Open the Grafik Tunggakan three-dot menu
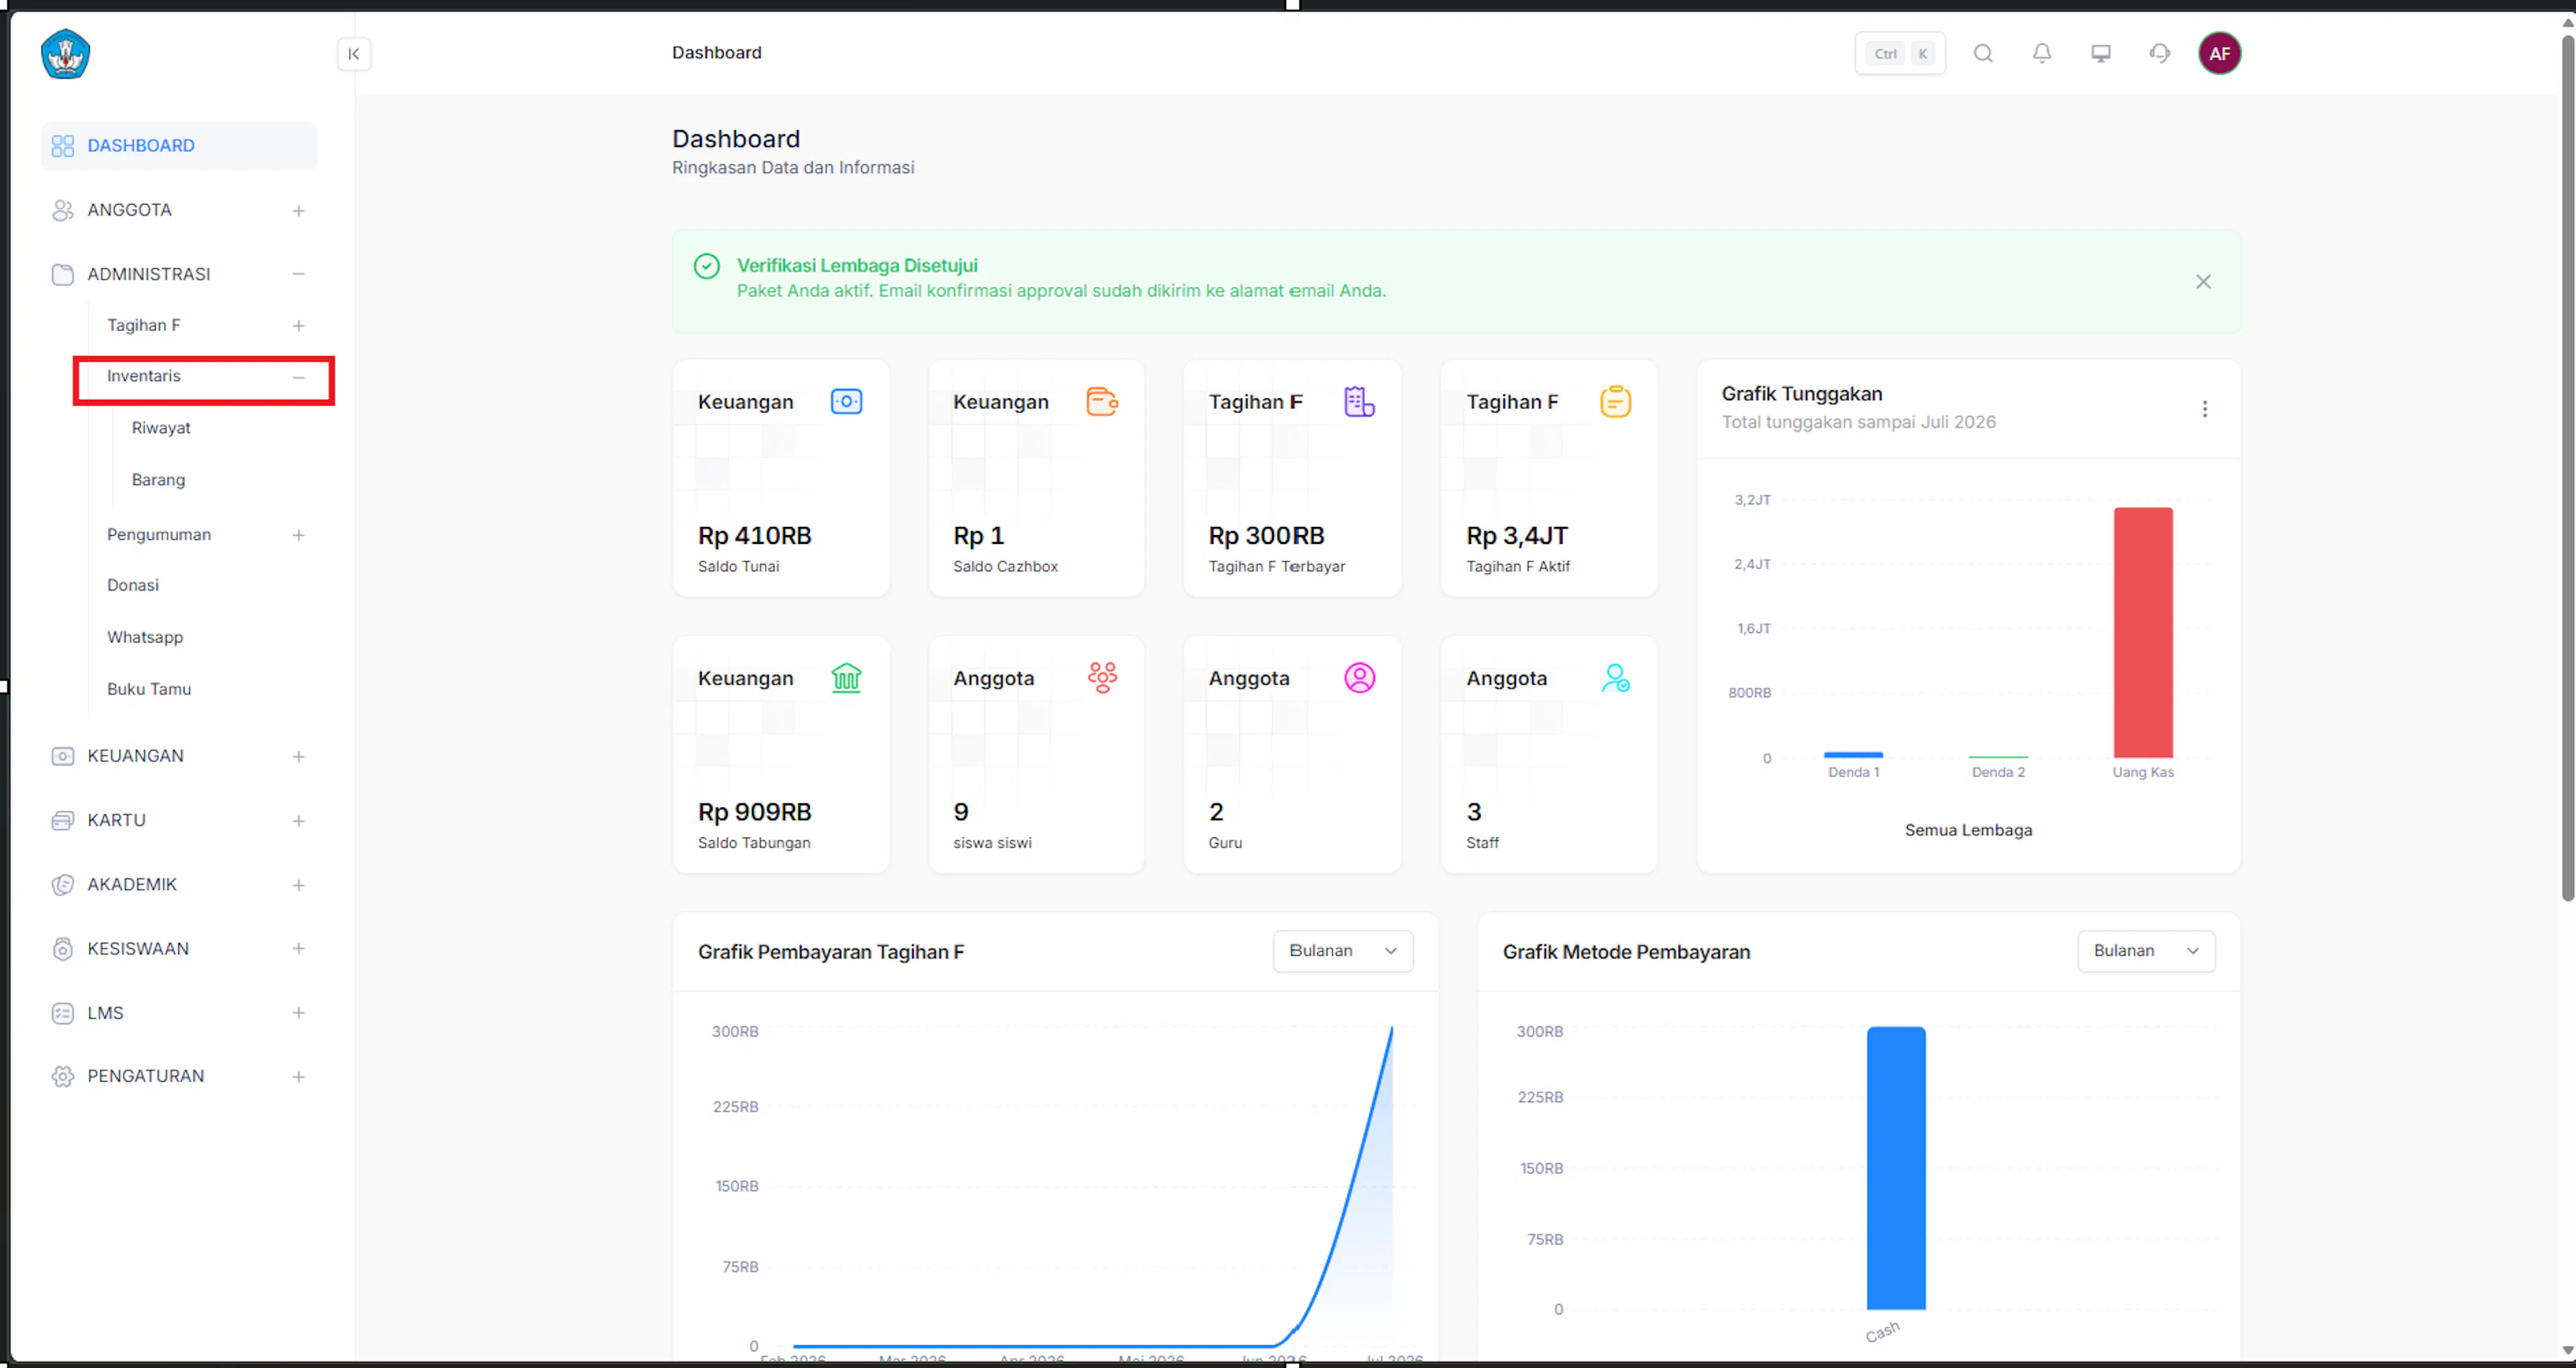The image size is (2576, 1368). (2204, 409)
